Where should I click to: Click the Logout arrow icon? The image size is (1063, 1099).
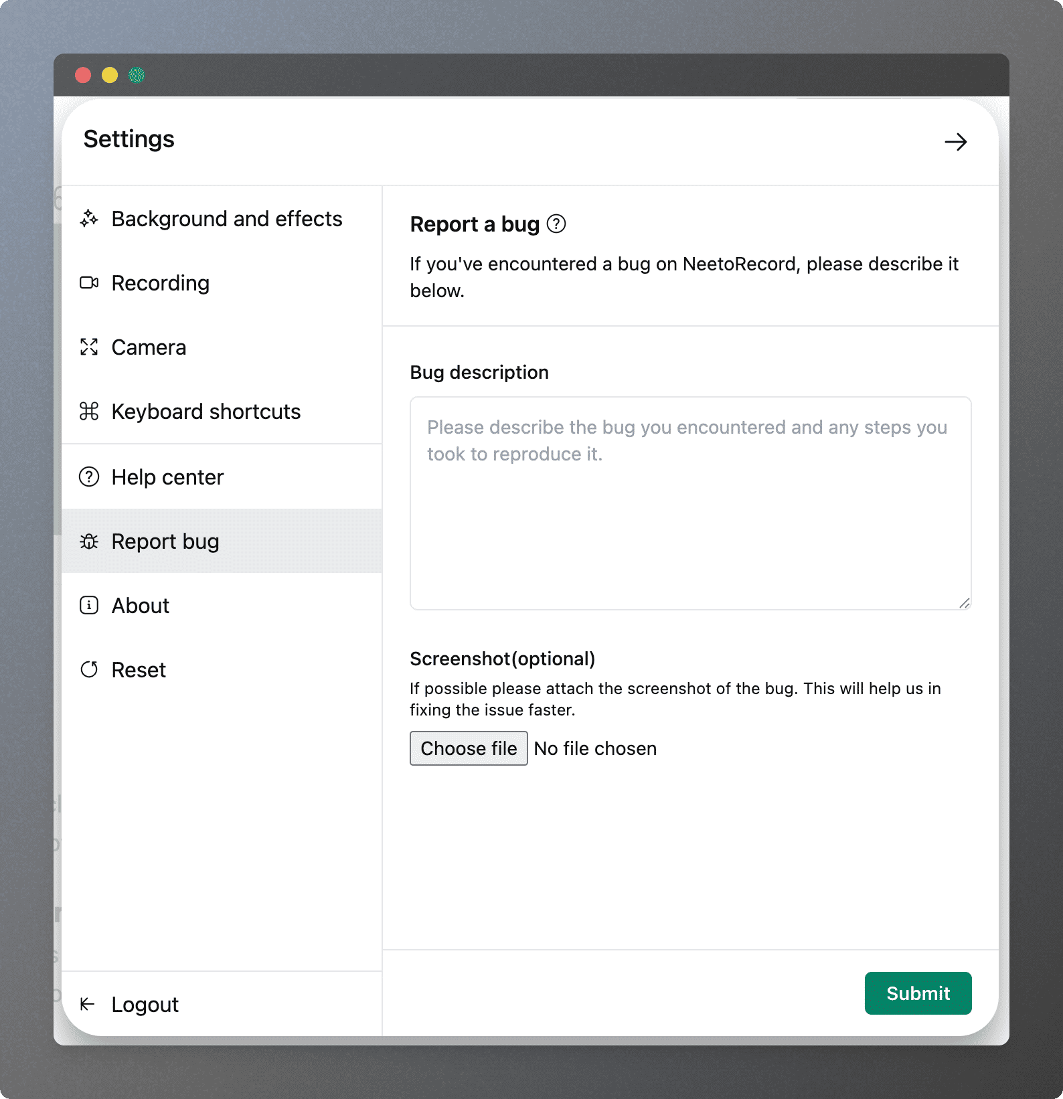click(88, 1004)
